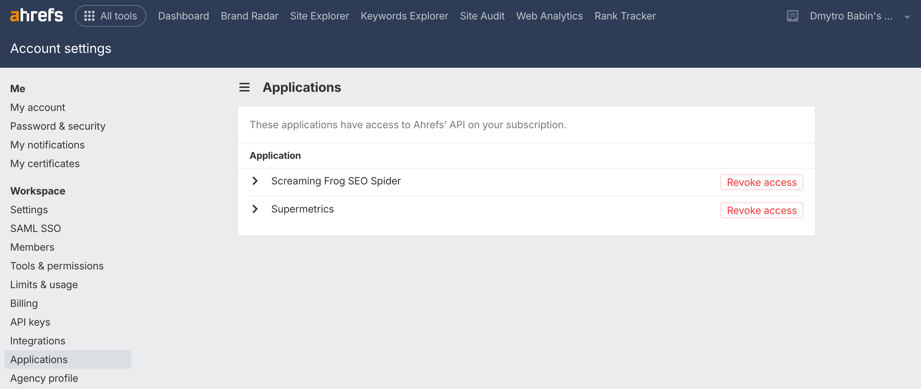Open Brand Radar tool

[250, 16]
